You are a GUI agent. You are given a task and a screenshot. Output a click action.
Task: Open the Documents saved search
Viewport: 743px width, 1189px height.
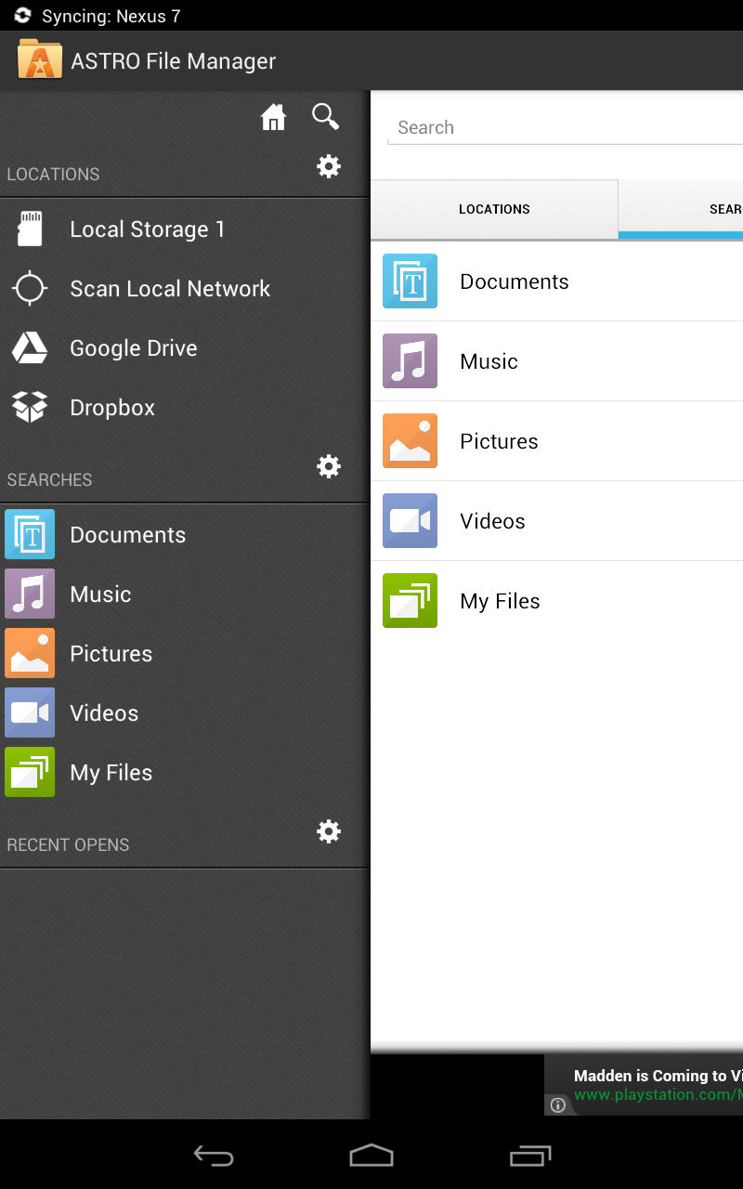point(127,534)
